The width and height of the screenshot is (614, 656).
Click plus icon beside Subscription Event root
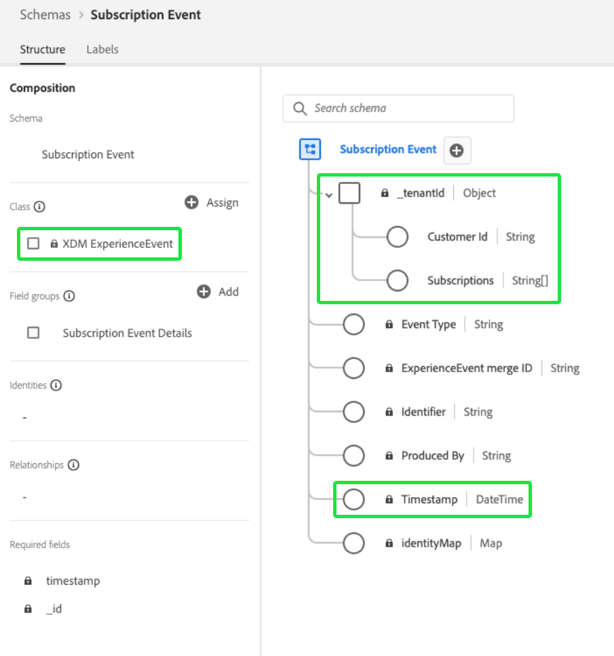point(457,151)
